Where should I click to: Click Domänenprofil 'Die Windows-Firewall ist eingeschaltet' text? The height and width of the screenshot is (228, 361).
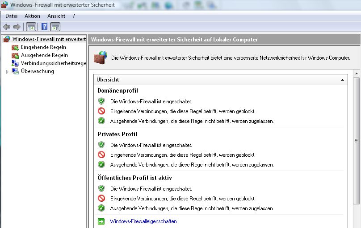tap(151, 102)
